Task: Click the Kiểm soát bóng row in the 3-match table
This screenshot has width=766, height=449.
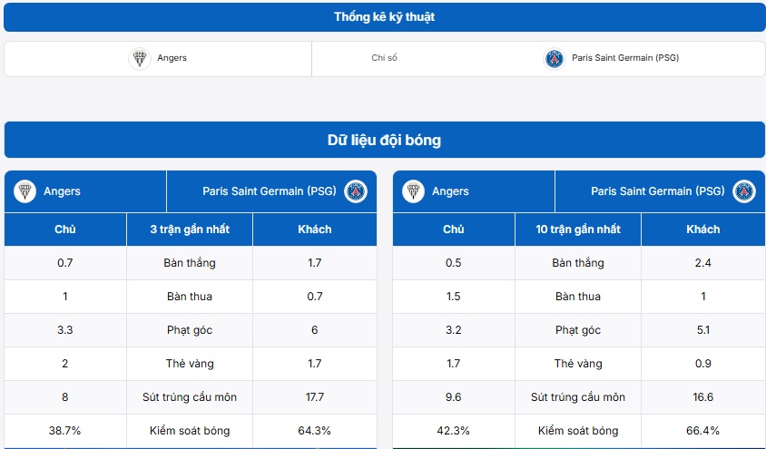Action: [x=190, y=431]
